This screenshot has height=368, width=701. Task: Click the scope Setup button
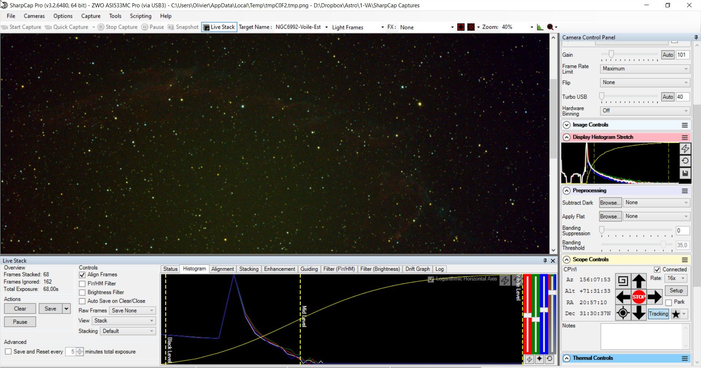click(x=676, y=291)
